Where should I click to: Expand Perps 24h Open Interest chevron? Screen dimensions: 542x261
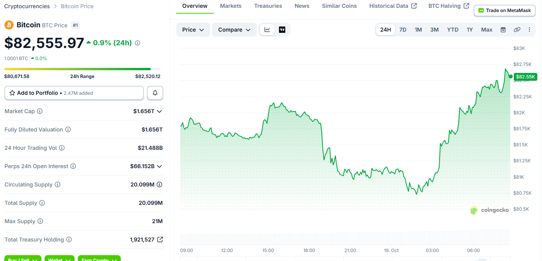click(x=159, y=166)
